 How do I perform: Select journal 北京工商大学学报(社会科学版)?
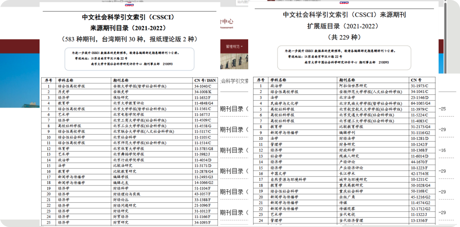pyautogui.click(x=140, y=120)
